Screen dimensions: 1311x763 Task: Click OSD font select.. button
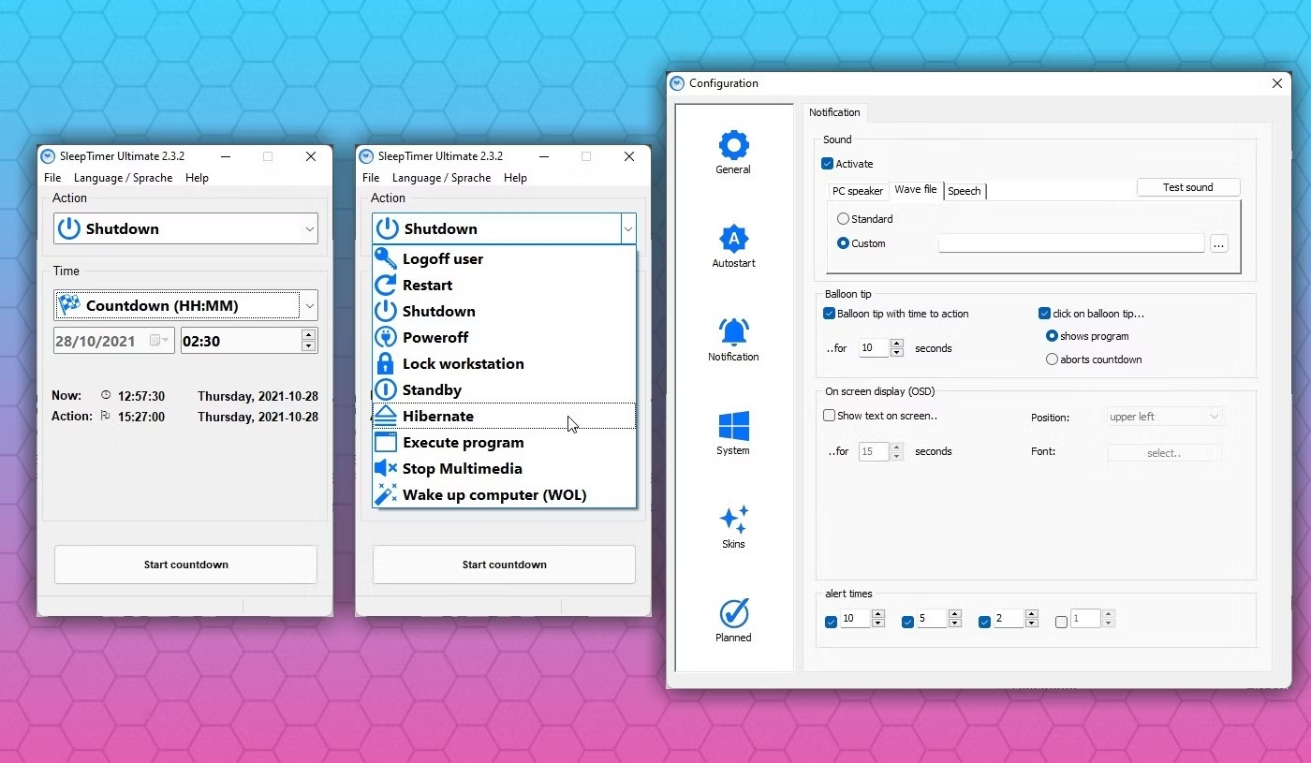click(1164, 453)
